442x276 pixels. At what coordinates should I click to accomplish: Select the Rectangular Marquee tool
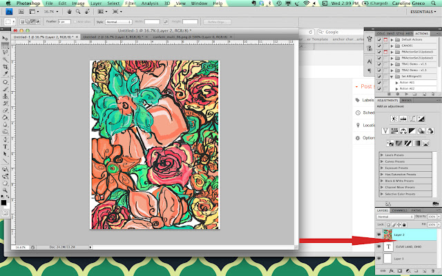[5, 46]
